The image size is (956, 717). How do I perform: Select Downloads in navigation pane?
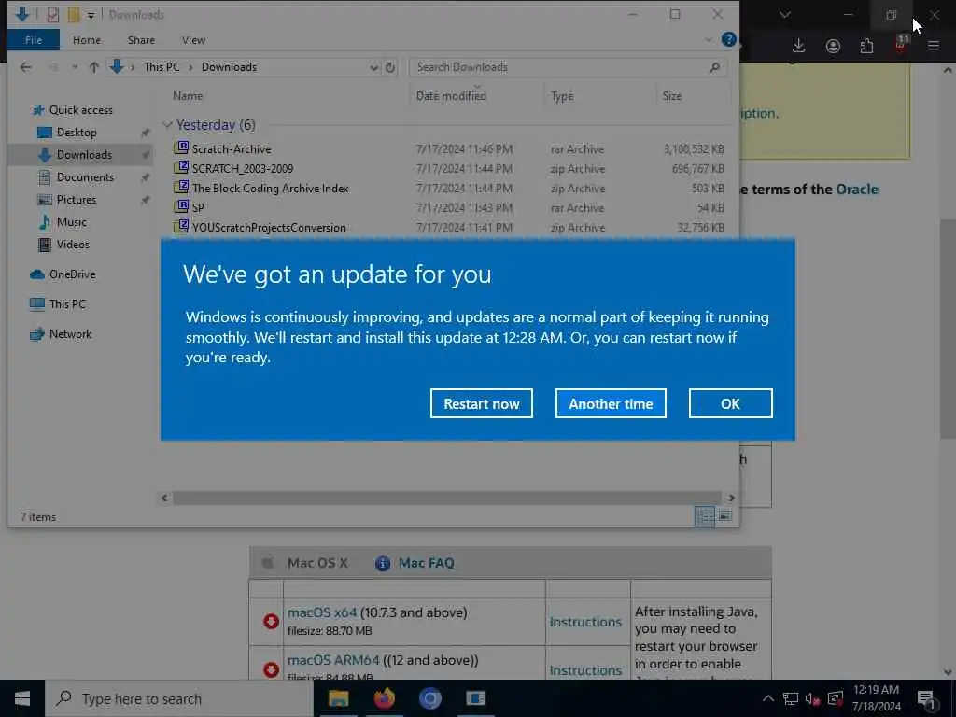coord(83,155)
